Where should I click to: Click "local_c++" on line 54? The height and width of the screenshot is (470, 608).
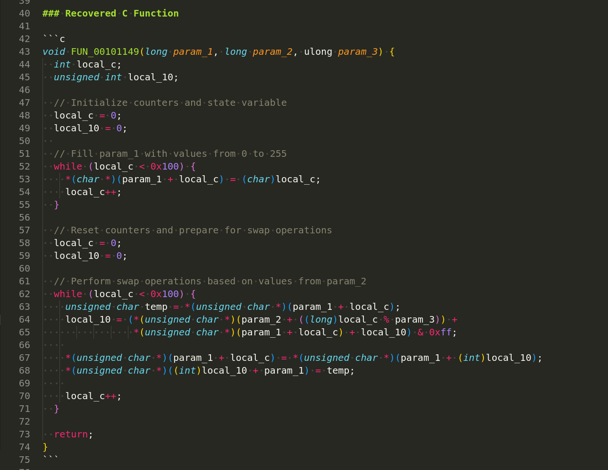coord(91,192)
